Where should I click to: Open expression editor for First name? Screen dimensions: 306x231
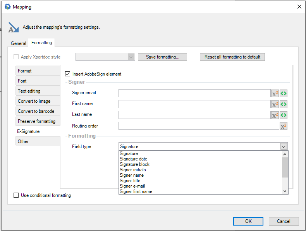(x=275, y=104)
